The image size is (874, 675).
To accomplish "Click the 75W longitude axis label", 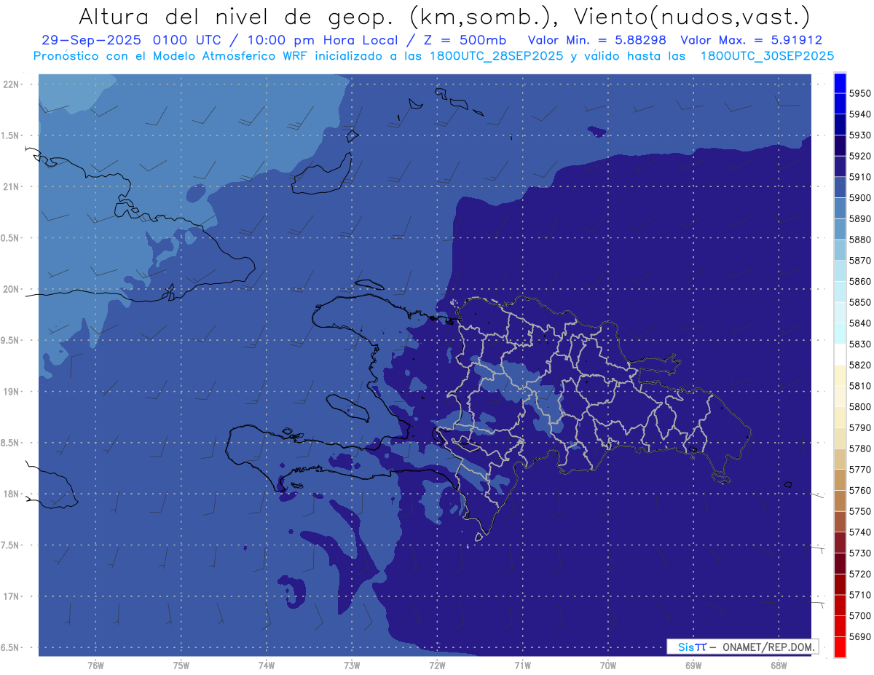I will 181,665.
